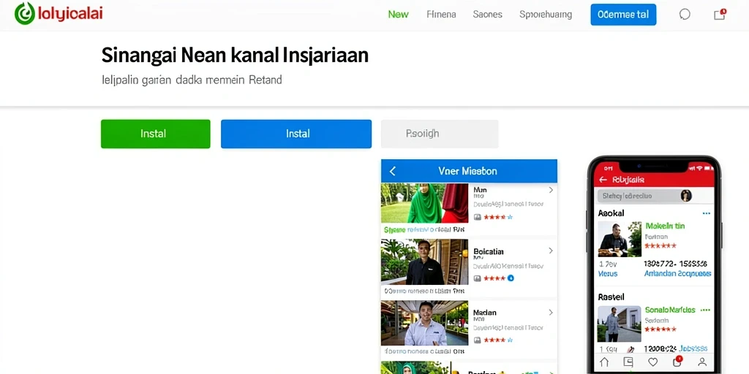This screenshot has height=374, width=749.
Task: Tap the back arrow in phone's red header
Action: tap(603, 180)
